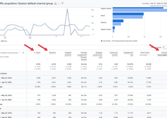The image size is (167, 118).
Task: Add a secondary dimension with blue plus
Action: coord(23,53)
